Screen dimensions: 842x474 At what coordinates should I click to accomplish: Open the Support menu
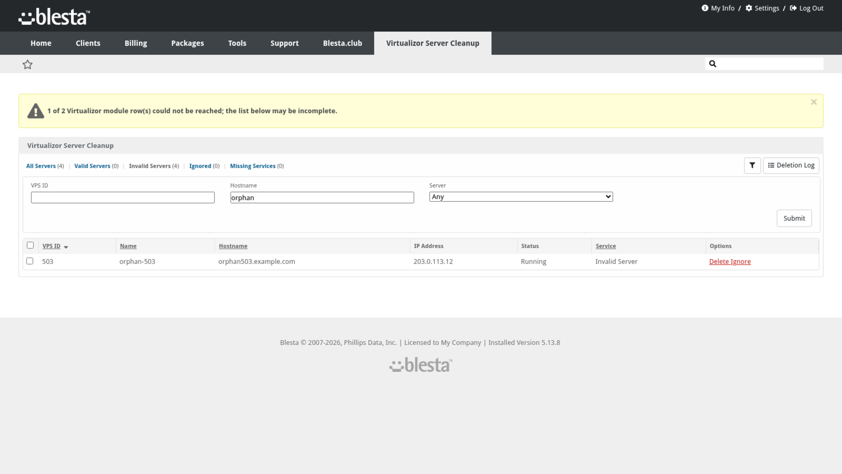(x=284, y=43)
